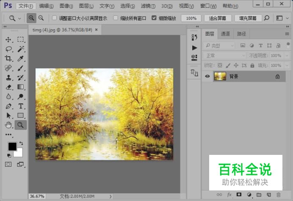This screenshot has width=293, height=201.
Task: Click the 适合屏幕 button
Action: click(218, 18)
